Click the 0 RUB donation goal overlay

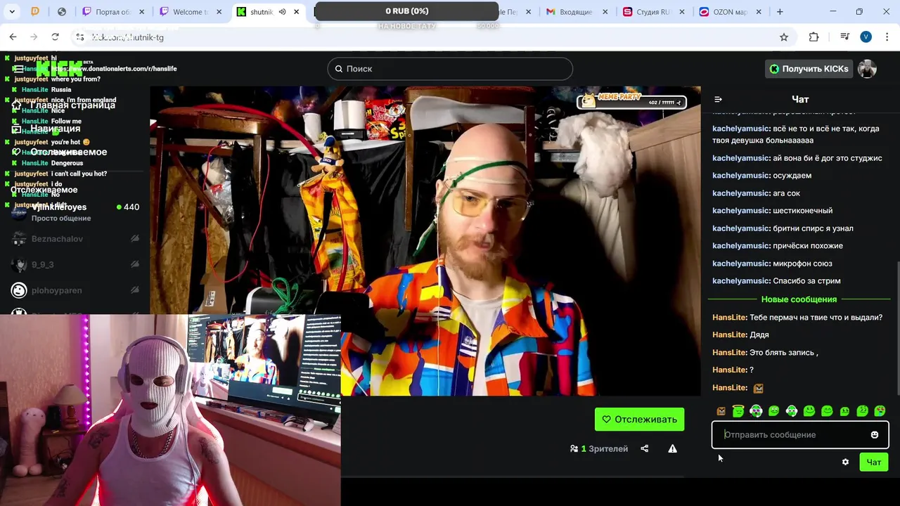(407, 11)
